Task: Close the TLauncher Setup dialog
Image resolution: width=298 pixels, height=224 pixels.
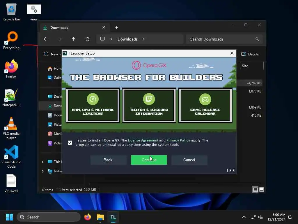Action: (x=232, y=53)
